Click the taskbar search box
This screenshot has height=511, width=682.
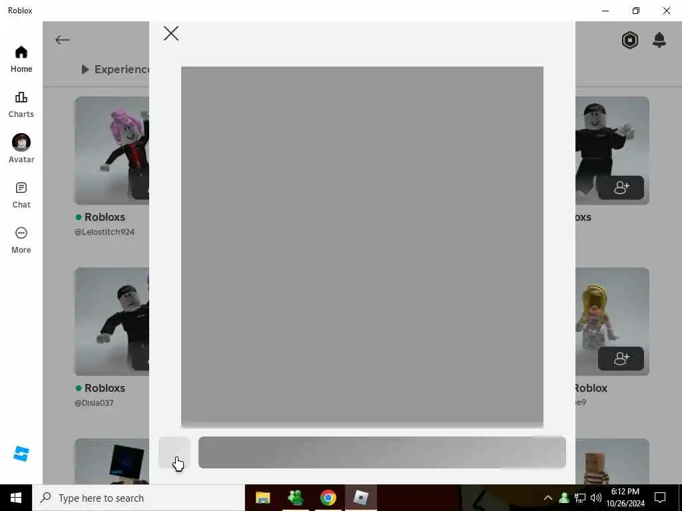(139, 498)
